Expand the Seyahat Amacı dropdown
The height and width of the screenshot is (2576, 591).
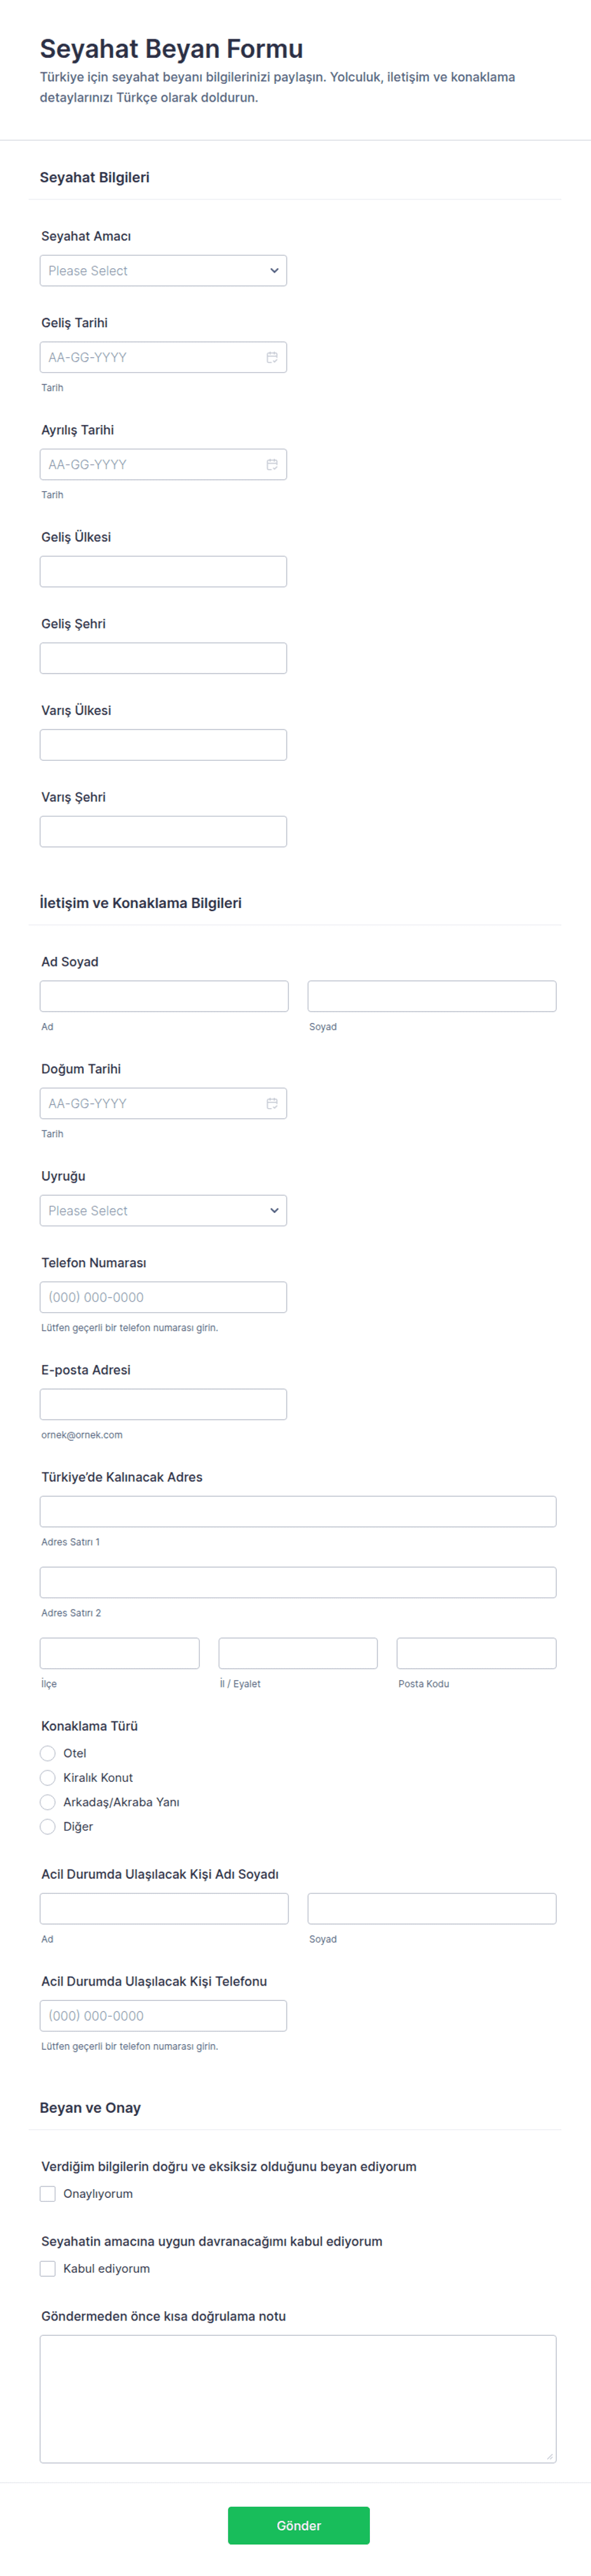point(163,271)
